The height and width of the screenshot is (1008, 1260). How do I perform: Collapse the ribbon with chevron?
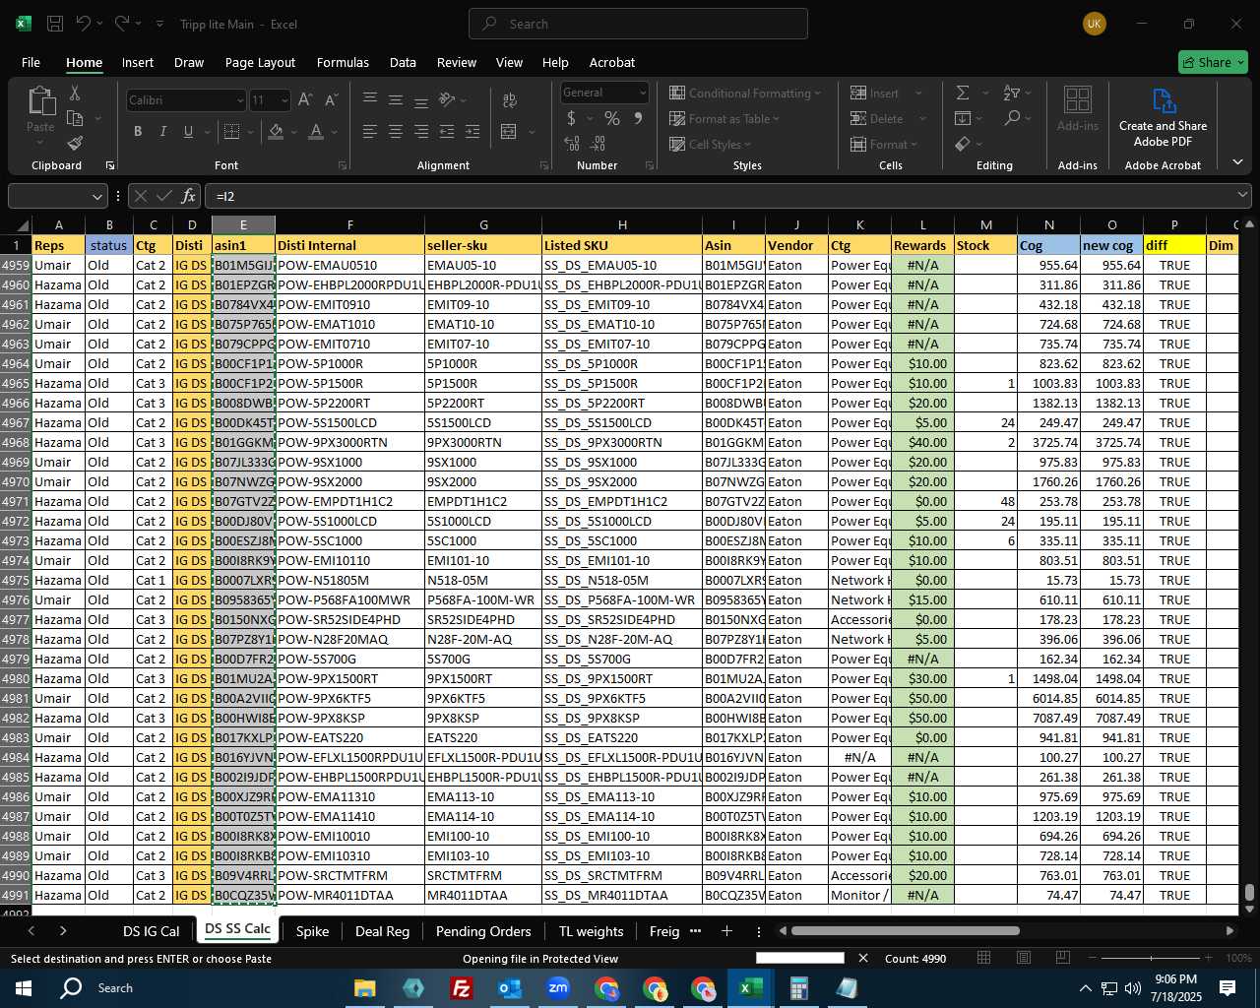pyautogui.click(x=1237, y=162)
